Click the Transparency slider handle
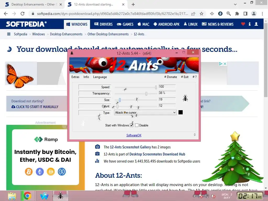268x201 pixels. click(146, 94)
